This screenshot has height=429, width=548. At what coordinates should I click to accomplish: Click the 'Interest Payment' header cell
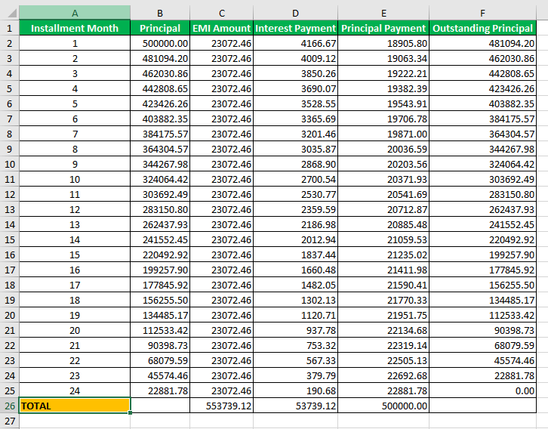click(x=296, y=28)
